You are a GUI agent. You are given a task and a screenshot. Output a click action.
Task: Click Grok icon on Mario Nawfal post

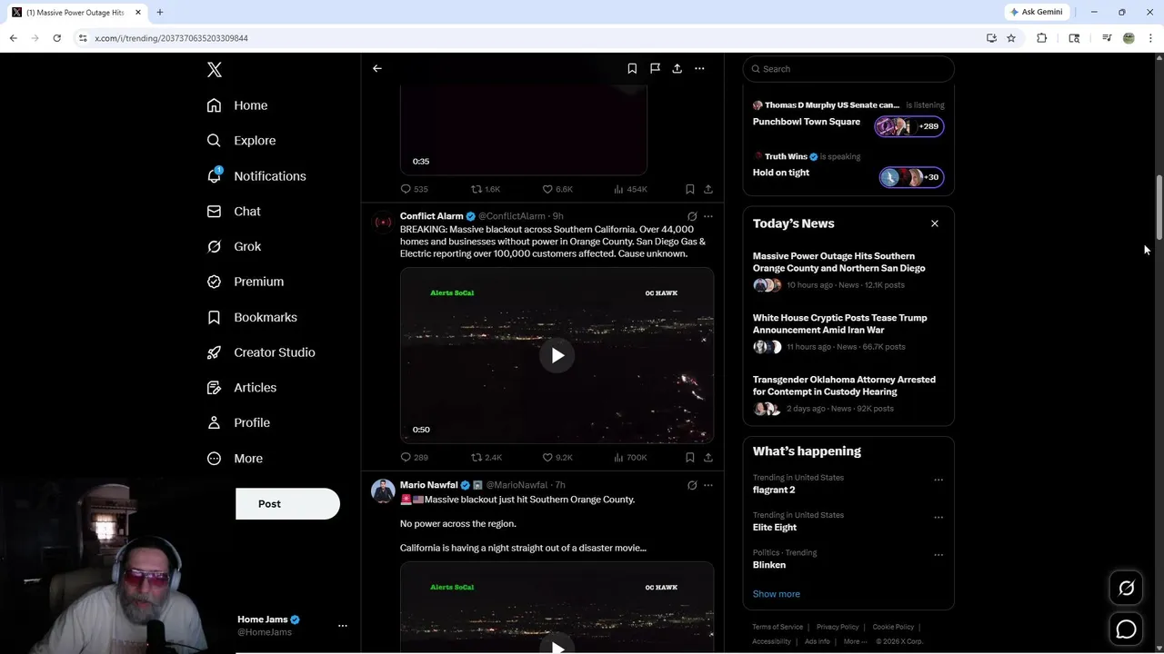pyautogui.click(x=692, y=485)
